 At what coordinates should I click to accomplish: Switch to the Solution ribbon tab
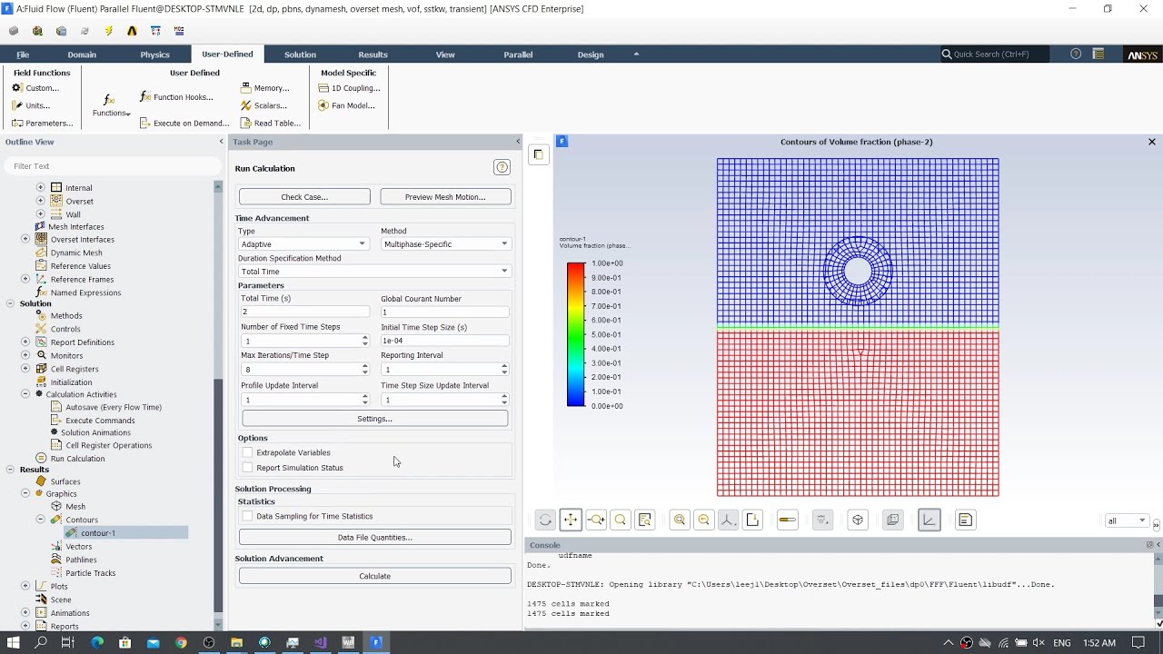coord(300,54)
